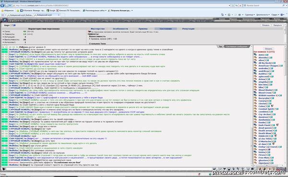This screenshot has height=177, width=288.
Task: Switch to the Чат tab above the chat log
Action: 220,47
